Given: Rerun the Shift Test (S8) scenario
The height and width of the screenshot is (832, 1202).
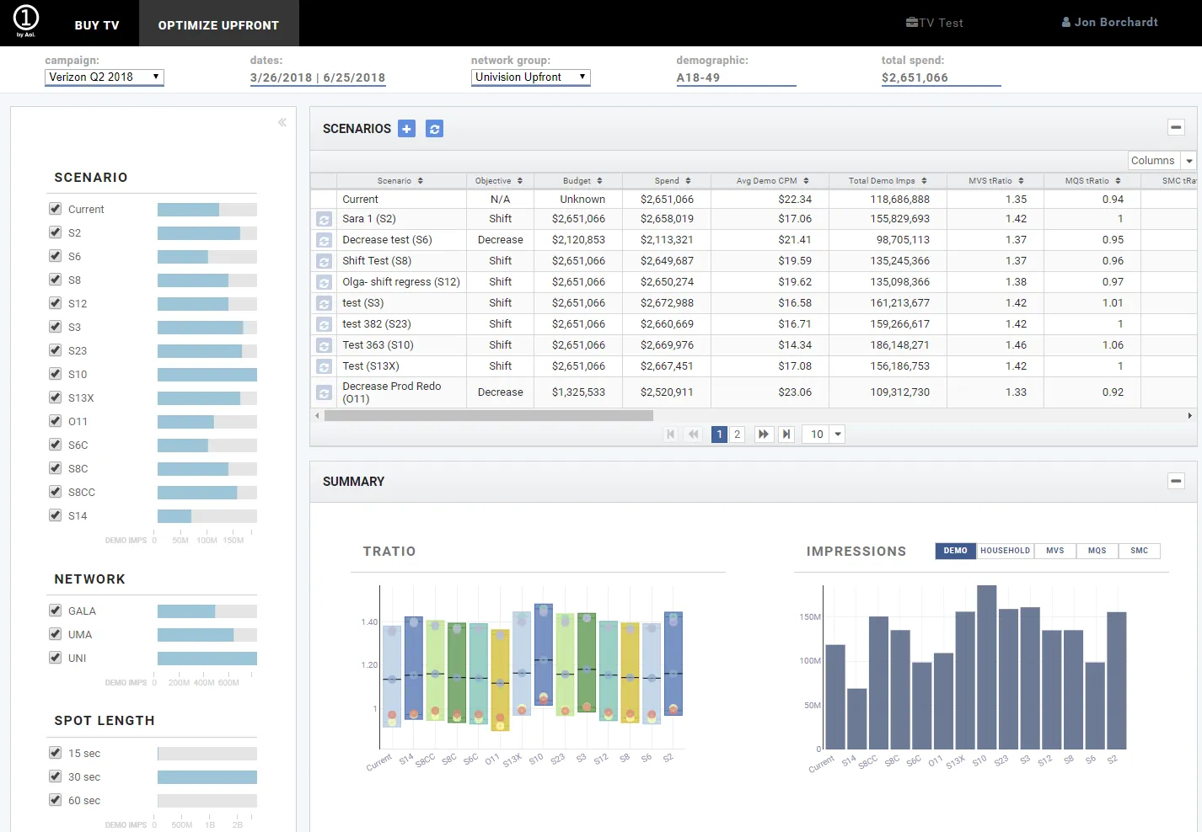Looking at the screenshot, I should pos(324,261).
